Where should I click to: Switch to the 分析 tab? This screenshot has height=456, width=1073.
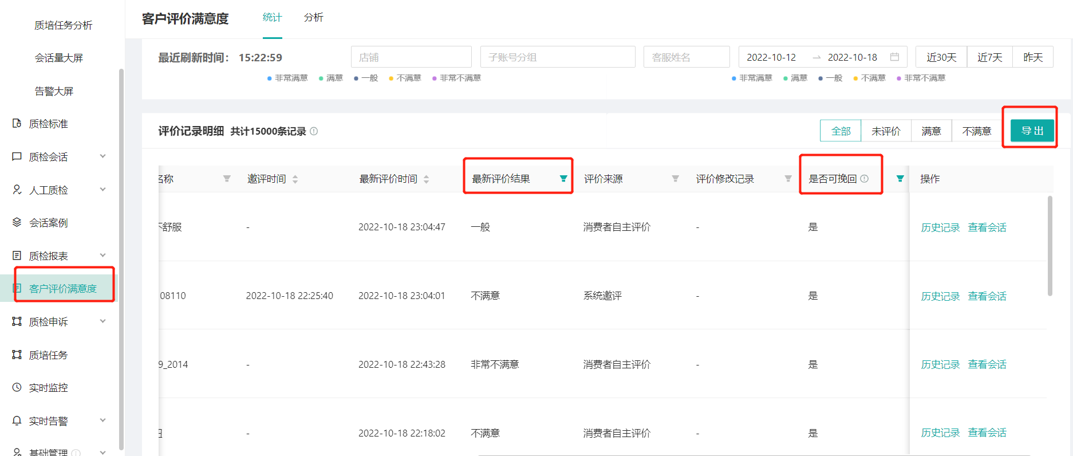(313, 18)
